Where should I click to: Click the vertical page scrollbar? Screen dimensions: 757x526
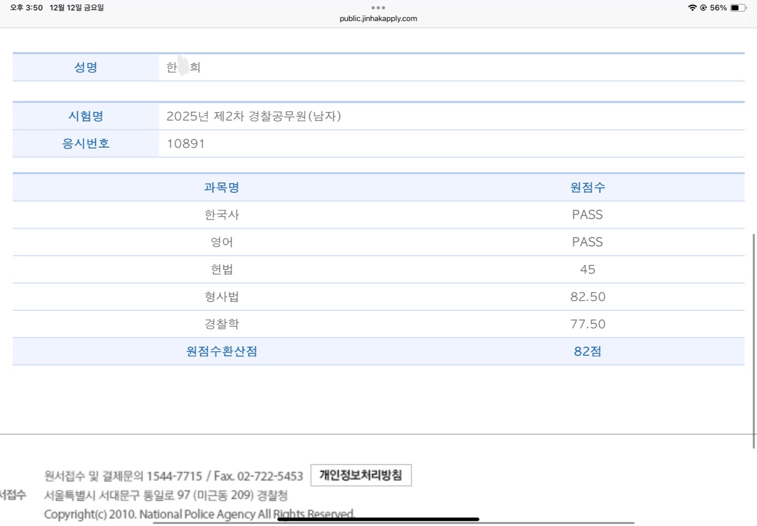pos(754,341)
